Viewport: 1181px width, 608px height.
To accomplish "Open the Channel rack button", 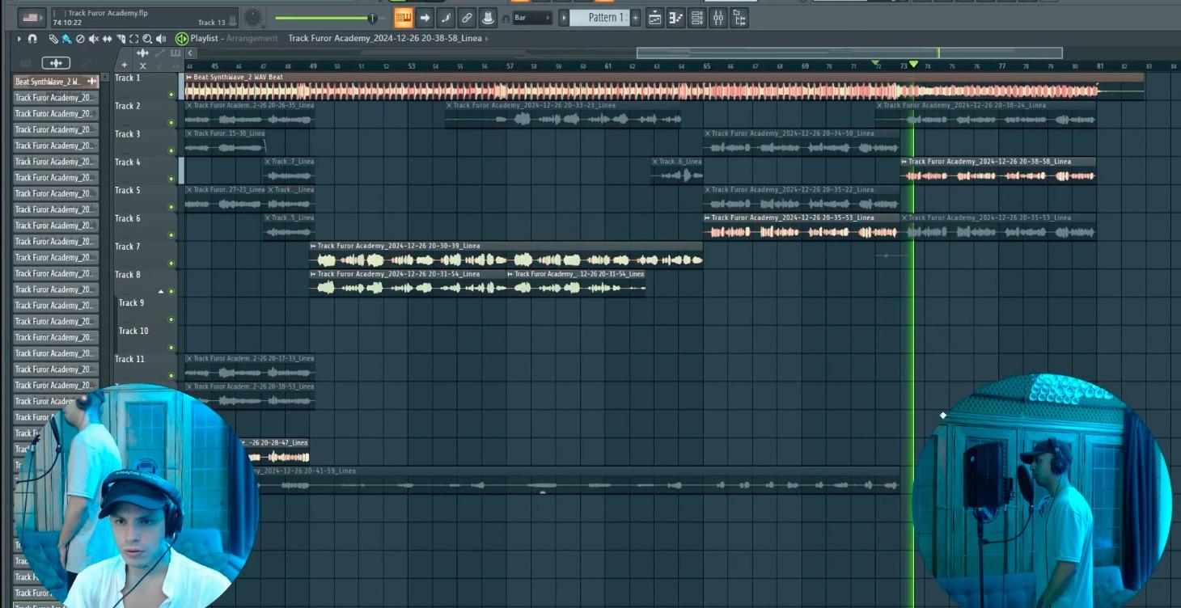I will point(696,18).
